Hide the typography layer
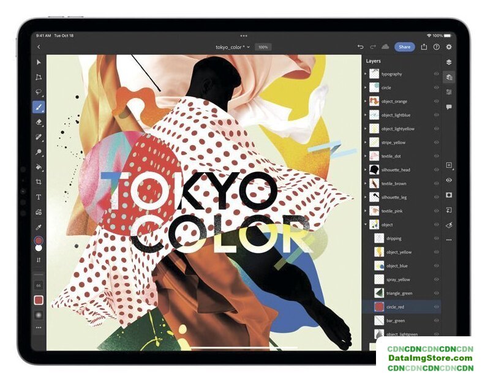 coord(437,74)
